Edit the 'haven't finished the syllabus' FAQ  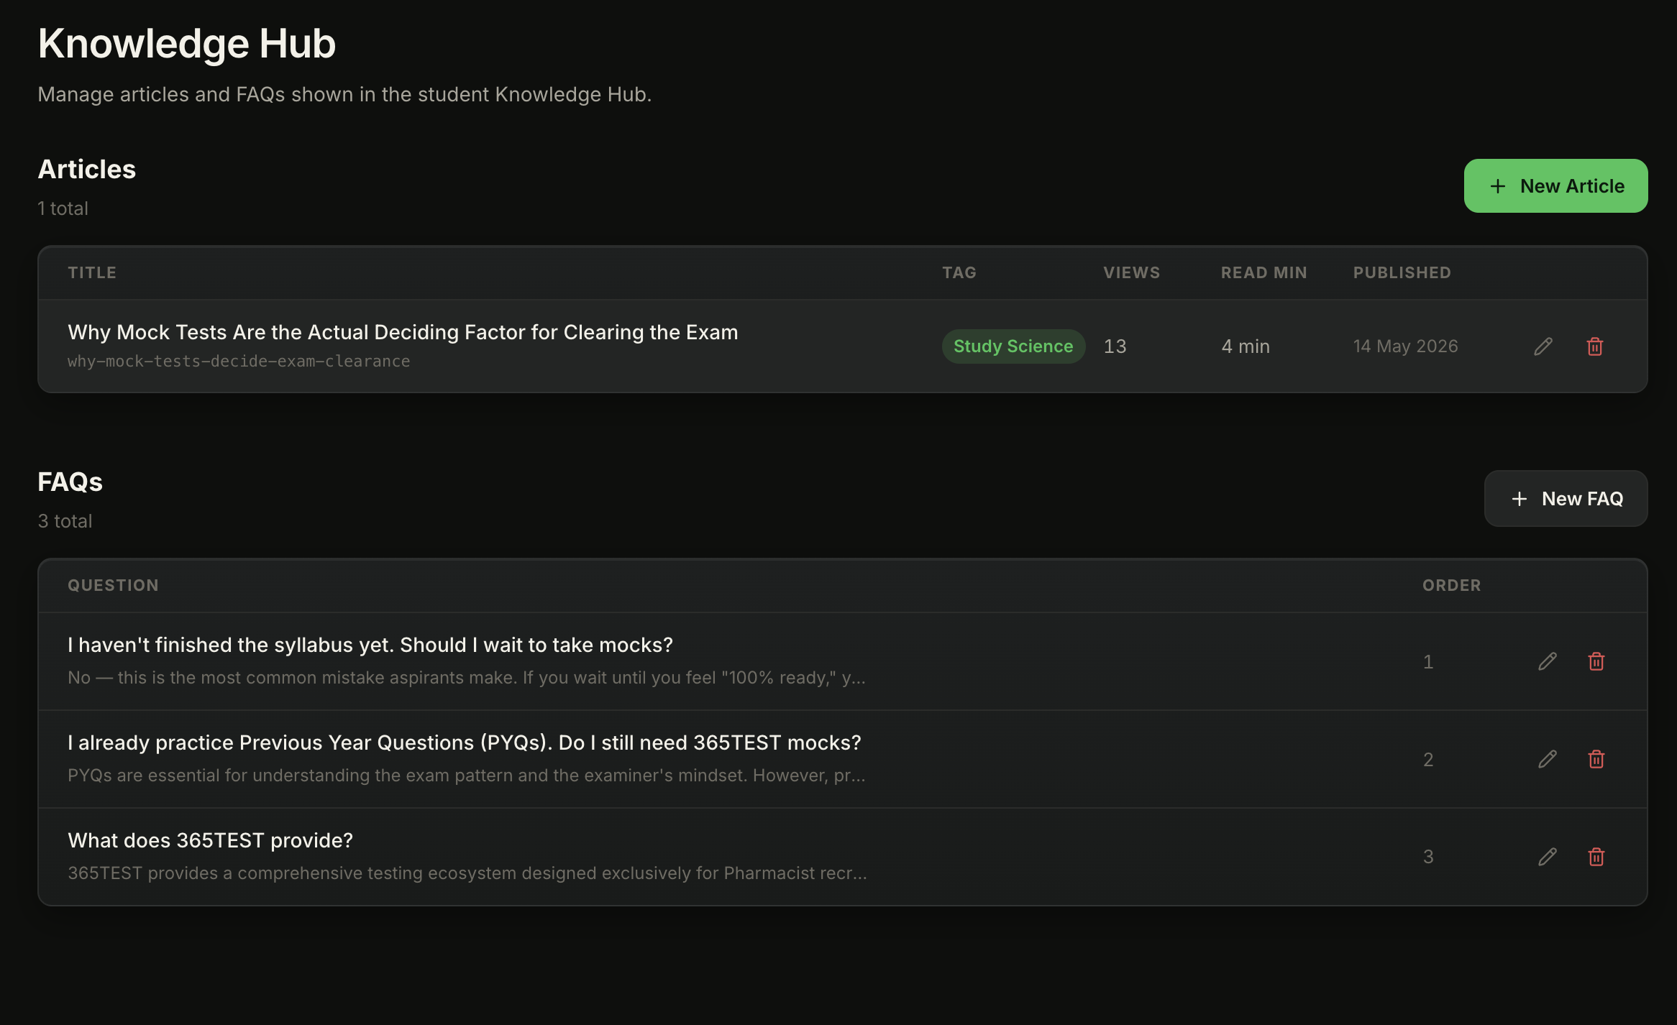pos(1548,661)
